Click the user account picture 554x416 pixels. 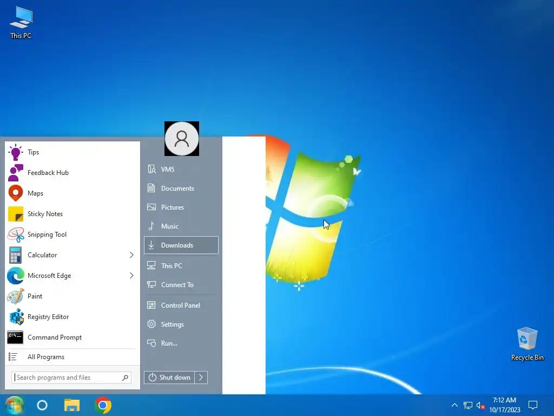pyautogui.click(x=182, y=139)
